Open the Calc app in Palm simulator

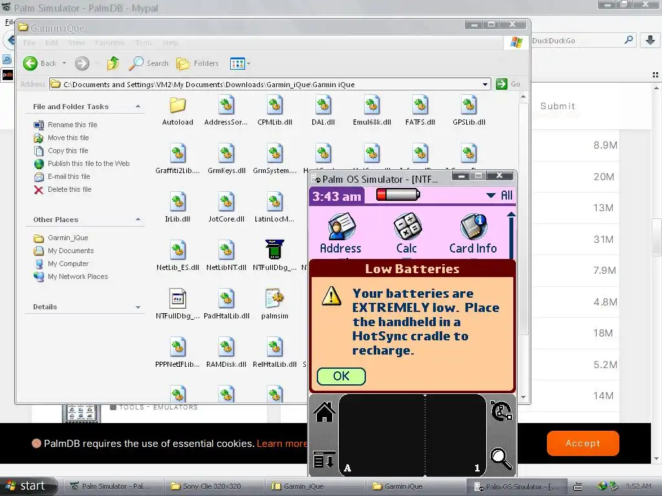pyautogui.click(x=407, y=234)
